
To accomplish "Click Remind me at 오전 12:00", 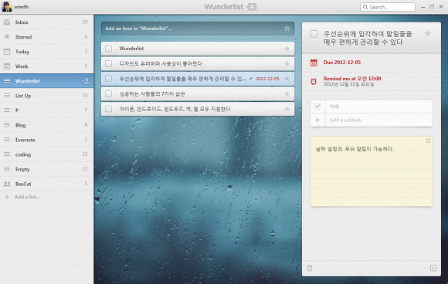I will [352, 79].
